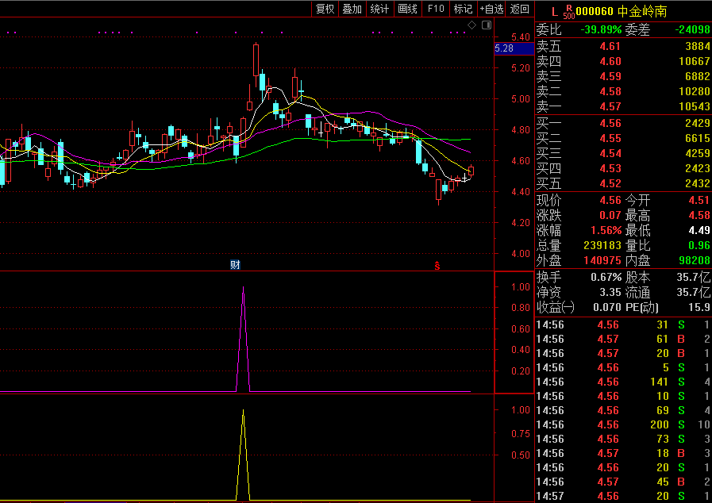Viewport: 712px width, 503px height.
Task: Open the 叠加 overlay option
Action: (x=352, y=9)
